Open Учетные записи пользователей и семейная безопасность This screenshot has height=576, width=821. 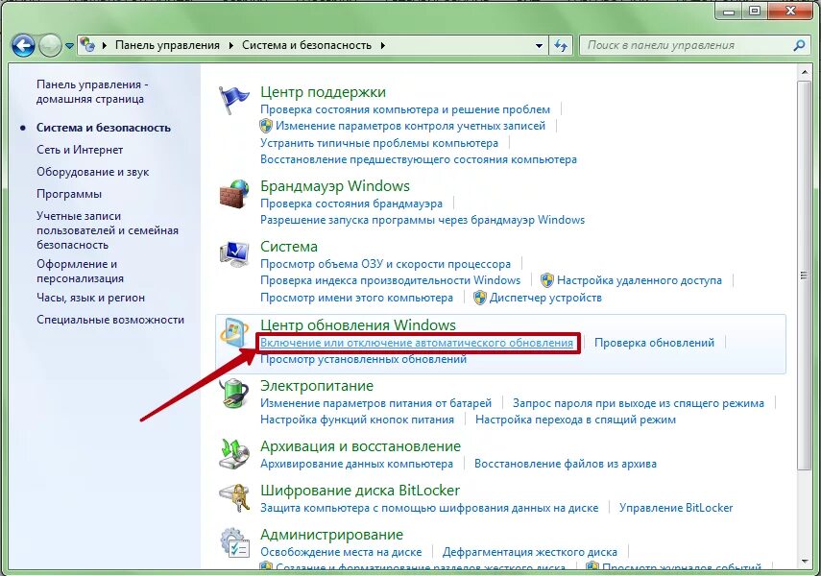[x=108, y=230]
